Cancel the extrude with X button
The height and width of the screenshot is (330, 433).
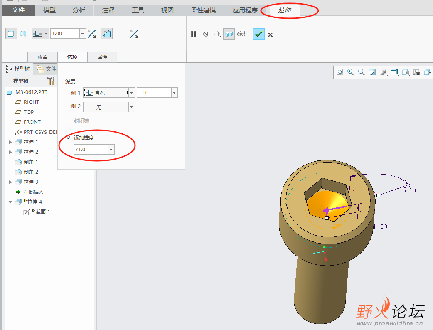pos(271,34)
